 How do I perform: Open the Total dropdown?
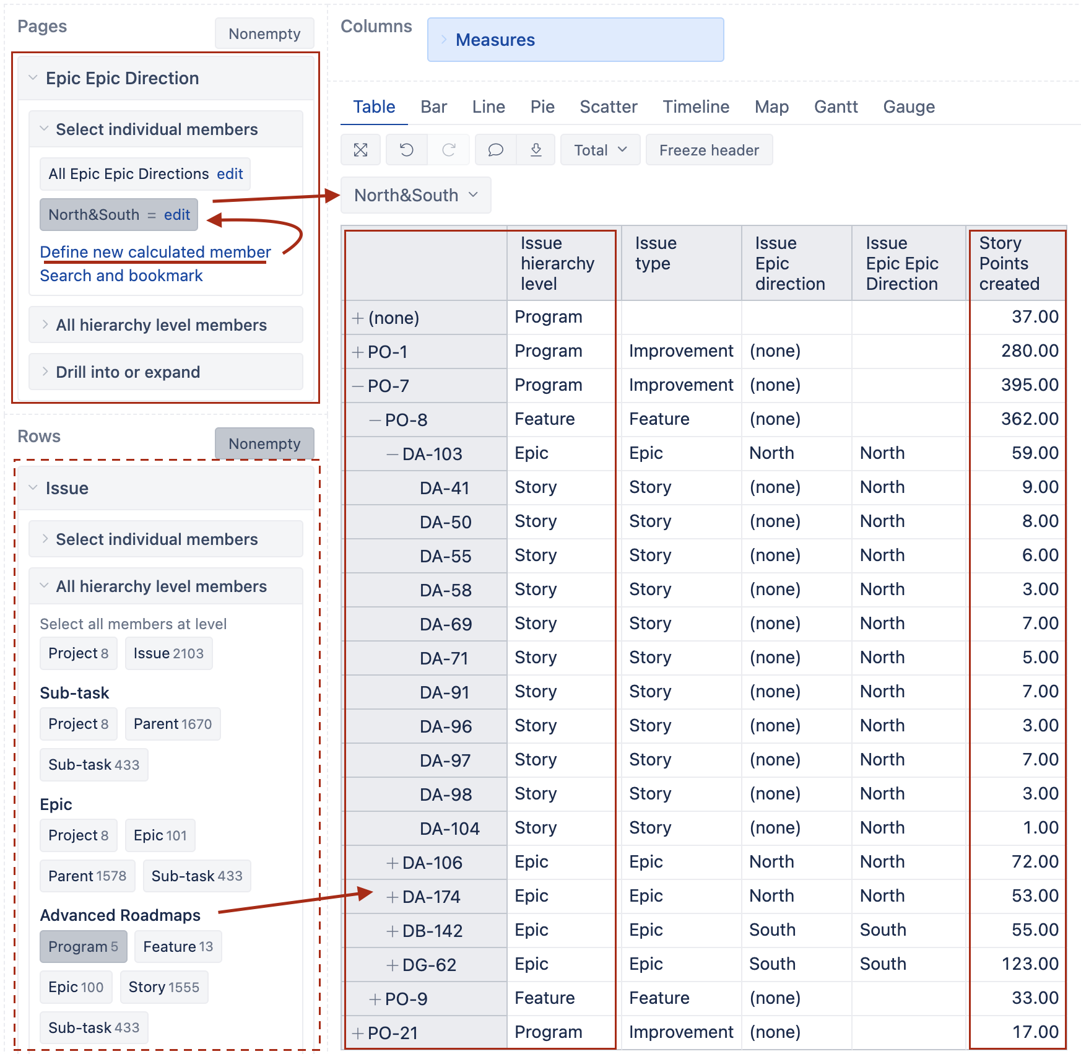coord(599,149)
